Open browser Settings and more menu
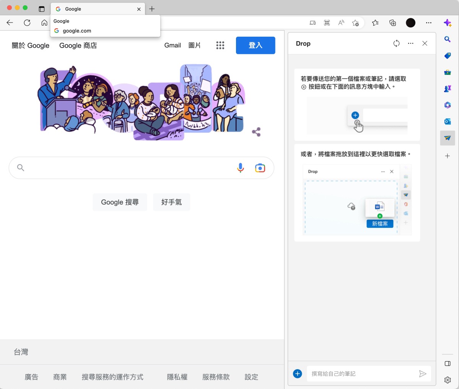 [x=429, y=23]
